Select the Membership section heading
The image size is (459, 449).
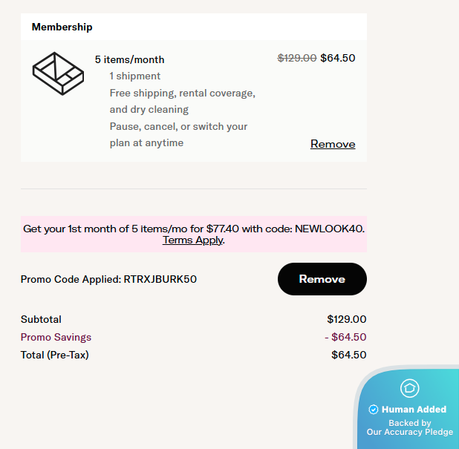[x=62, y=27]
